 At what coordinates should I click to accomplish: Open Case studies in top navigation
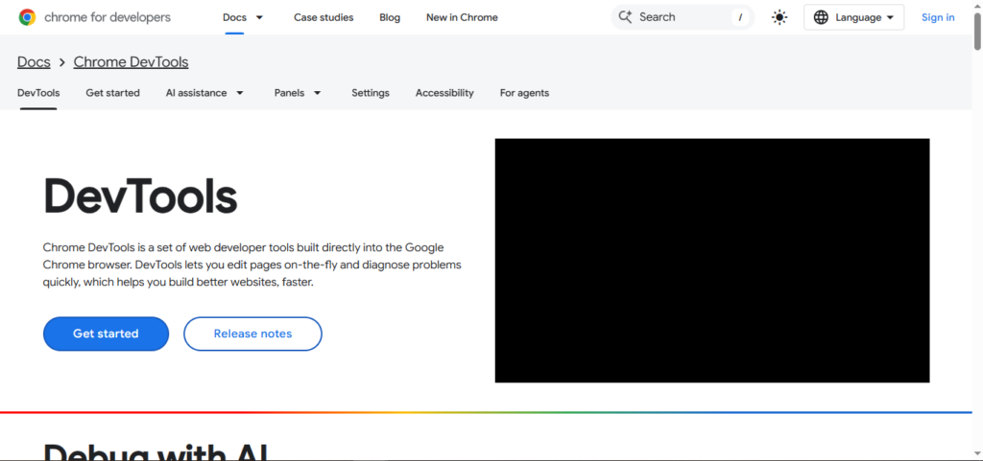click(x=324, y=17)
